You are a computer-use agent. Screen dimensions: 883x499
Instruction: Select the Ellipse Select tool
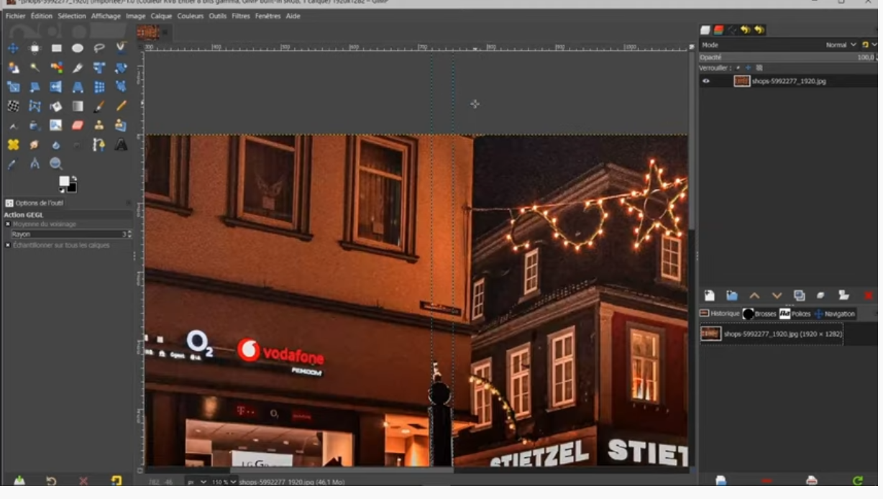pyautogui.click(x=78, y=48)
